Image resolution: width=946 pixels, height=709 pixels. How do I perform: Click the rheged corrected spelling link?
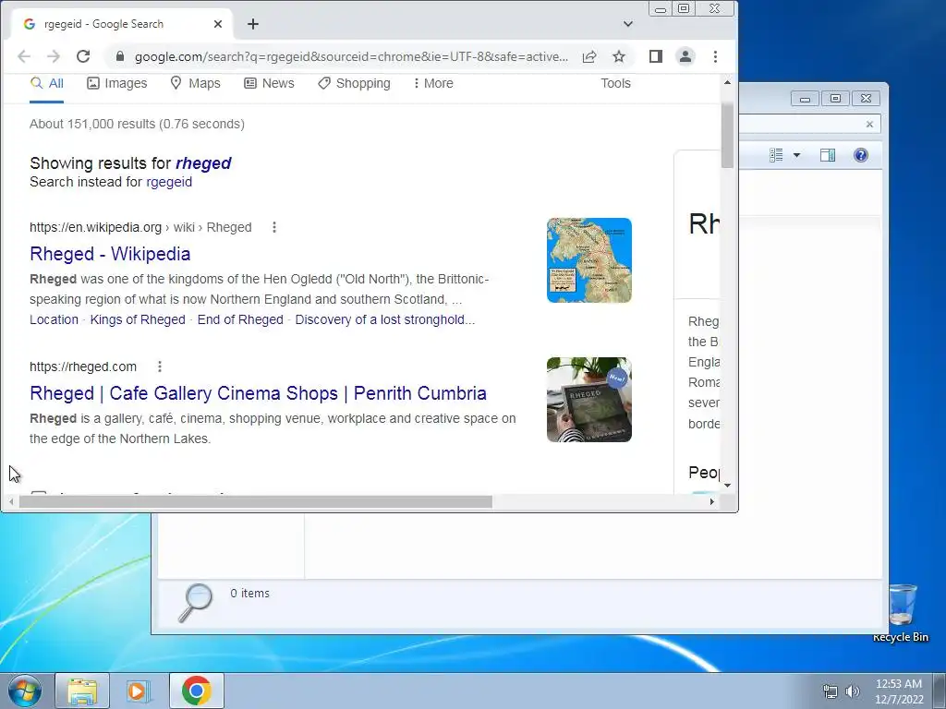[x=203, y=163]
